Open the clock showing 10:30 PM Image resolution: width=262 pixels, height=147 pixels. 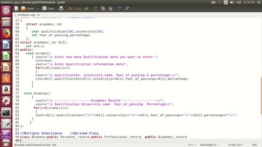249,2
